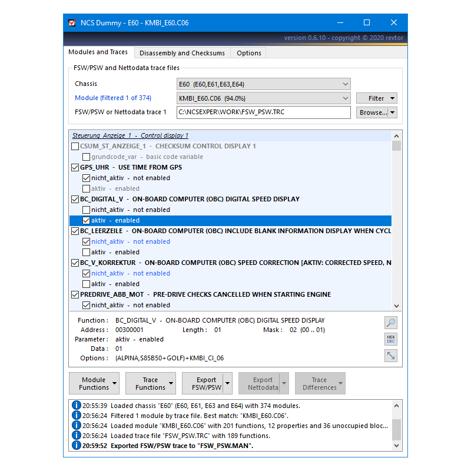Toggle nicht_aktiv checkbox under BC_LEERZEILE
Image resolution: width=471 pixels, height=471 pixels.
(86, 241)
